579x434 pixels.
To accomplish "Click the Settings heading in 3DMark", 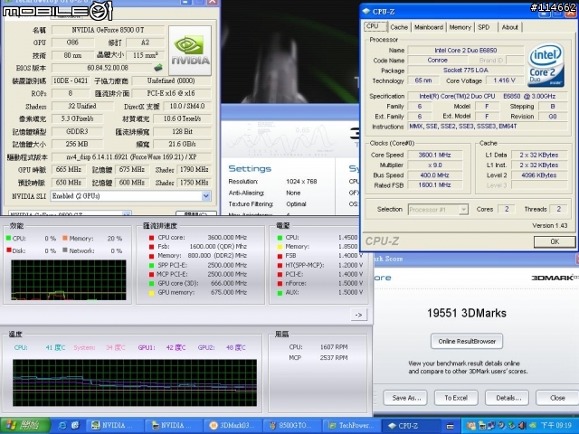I will (250, 169).
